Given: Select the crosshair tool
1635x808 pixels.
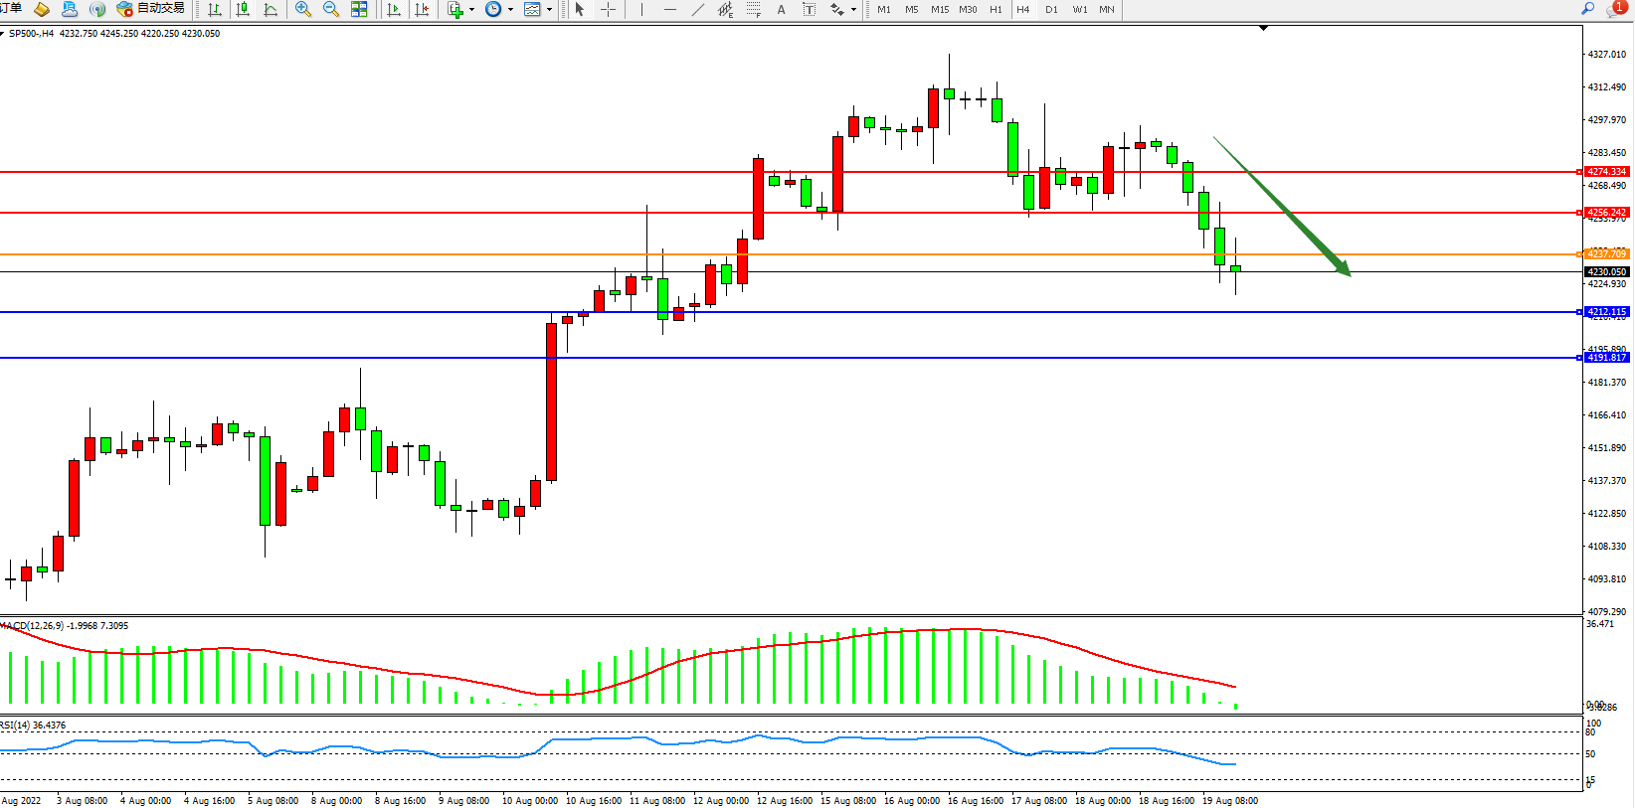Looking at the screenshot, I should (609, 10).
